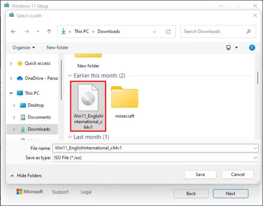Select Downloads in the address path
This screenshot has width=263, height=206.
pos(109,32)
